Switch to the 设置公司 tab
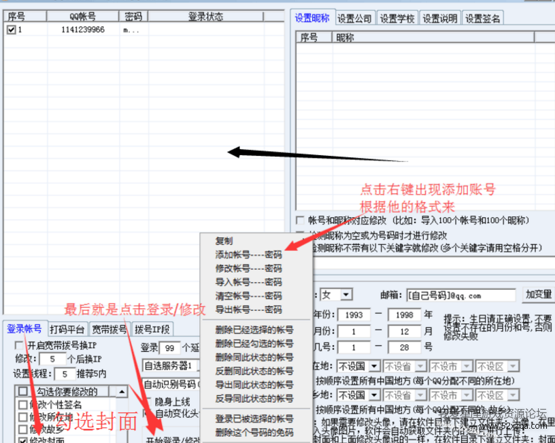555x443 pixels. (355, 18)
